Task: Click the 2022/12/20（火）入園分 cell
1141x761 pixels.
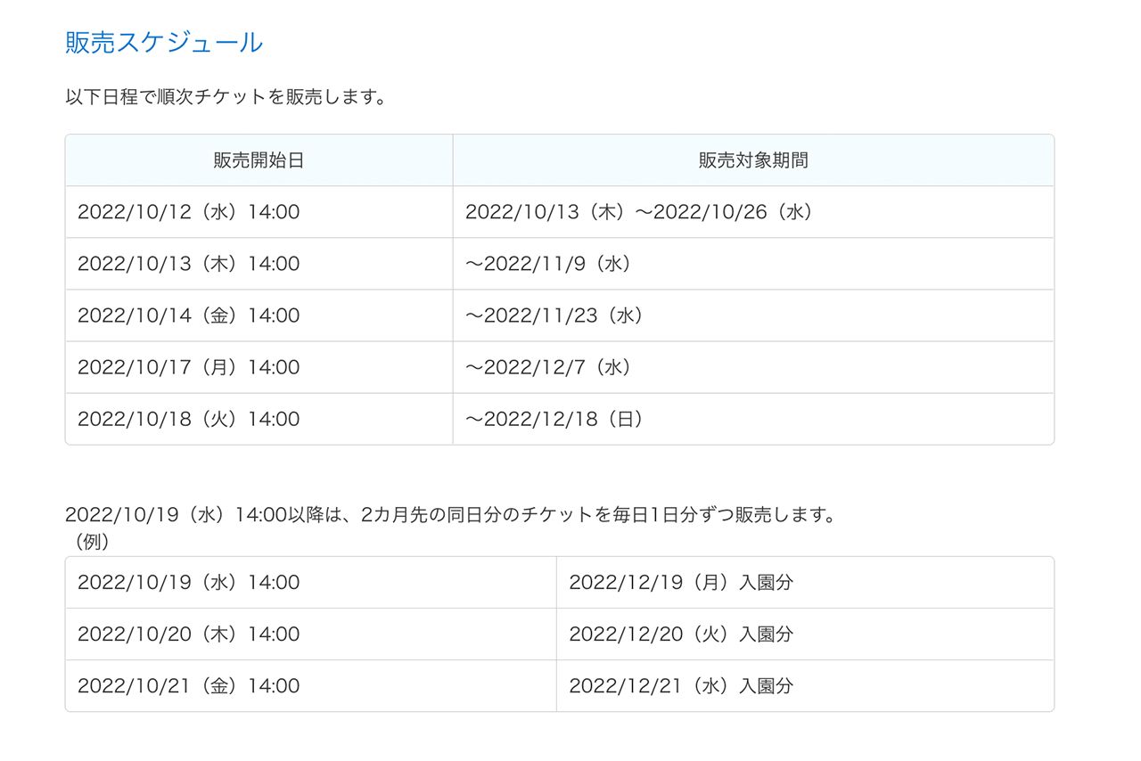Action: click(681, 634)
